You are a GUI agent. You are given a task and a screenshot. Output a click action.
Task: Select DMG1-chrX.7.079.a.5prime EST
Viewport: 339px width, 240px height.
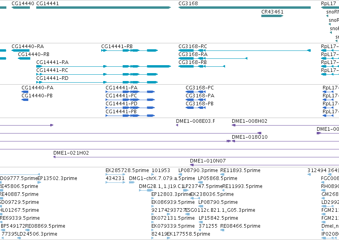[x=162, y=178]
